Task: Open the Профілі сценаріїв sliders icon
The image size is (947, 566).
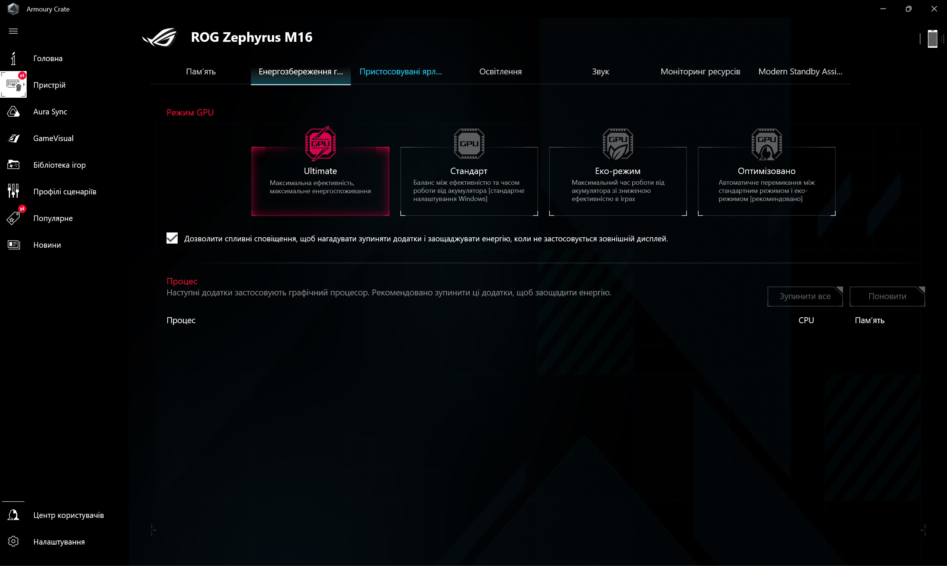Action: pyautogui.click(x=13, y=191)
